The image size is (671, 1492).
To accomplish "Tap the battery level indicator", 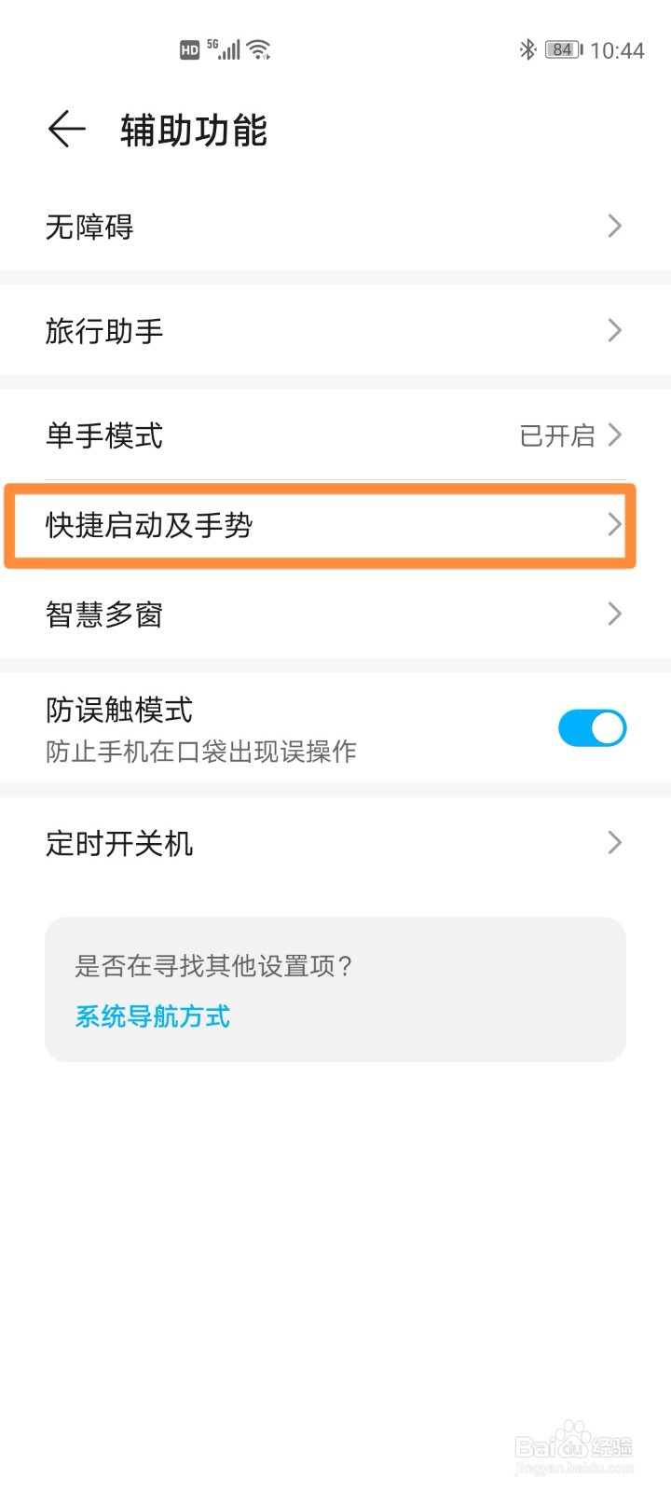I will (563, 49).
